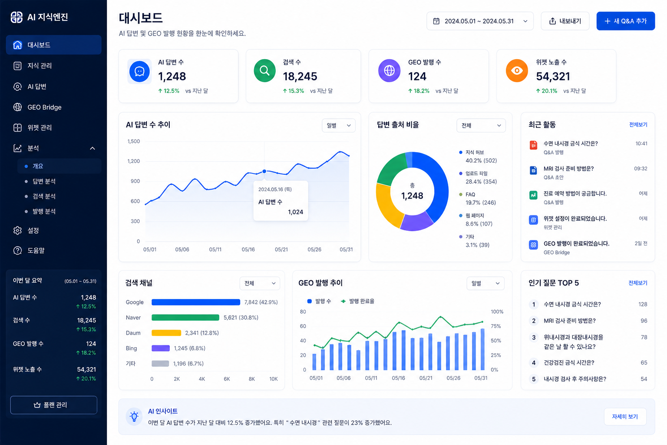Viewport: 667px width, 445px height.
Task: Click the green Naver bar in 검색 채널
Action: [185, 318]
